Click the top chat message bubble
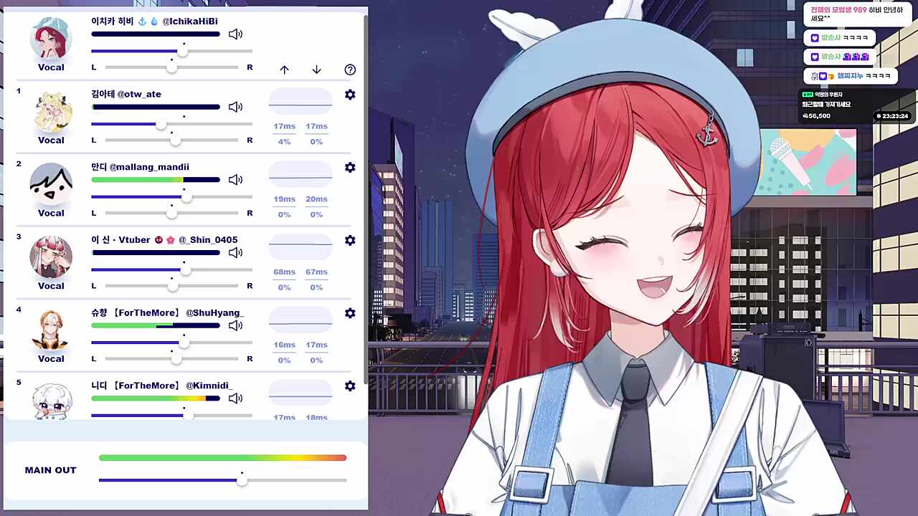The width and height of the screenshot is (918, 516). coord(858,14)
